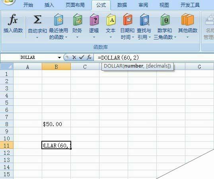Click DOLLAR name in function tooltip
This screenshot has height=179, width=214.
click(x=113, y=66)
